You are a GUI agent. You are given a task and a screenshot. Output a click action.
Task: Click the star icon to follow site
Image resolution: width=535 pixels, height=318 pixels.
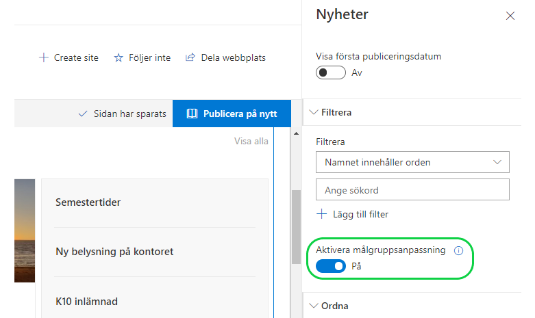click(119, 58)
